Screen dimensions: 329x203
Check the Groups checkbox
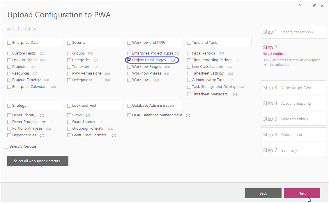coord(69,54)
